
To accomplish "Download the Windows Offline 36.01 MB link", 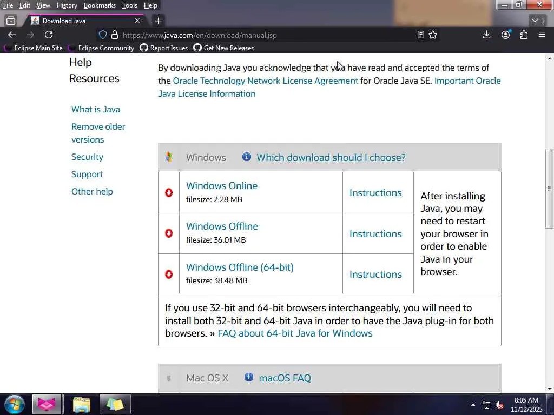I will tap(222, 226).
